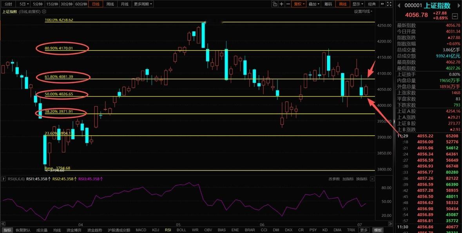462x233 pixels.
Task: Open RSI indicator help question-mark icon
Action: (4, 179)
